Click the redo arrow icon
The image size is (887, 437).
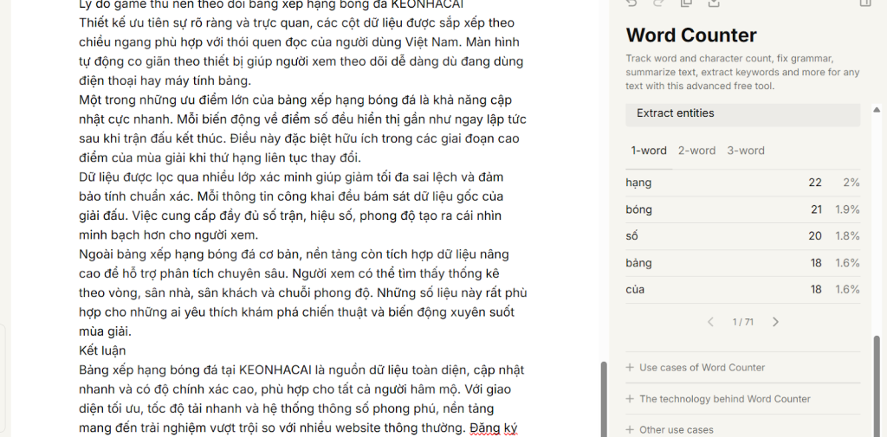coord(658,3)
